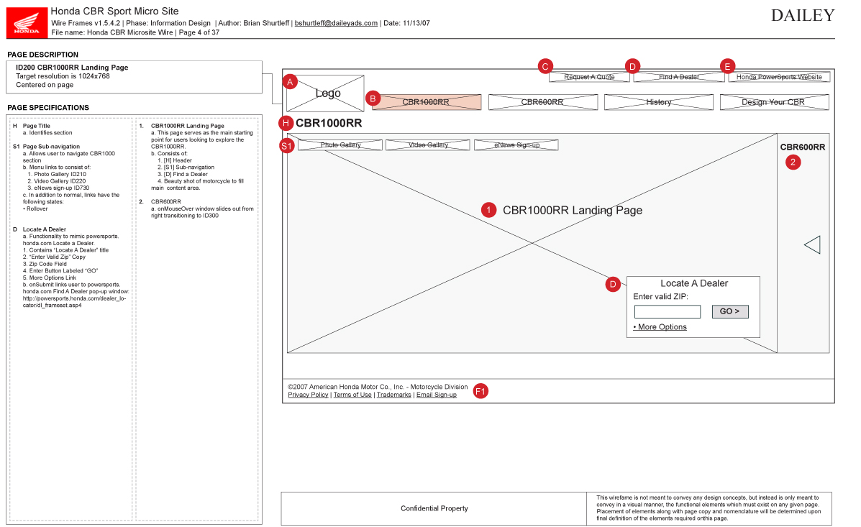Switch to the CBR600RR navigation tab
Screen dimensions: 861x527
click(x=542, y=102)
